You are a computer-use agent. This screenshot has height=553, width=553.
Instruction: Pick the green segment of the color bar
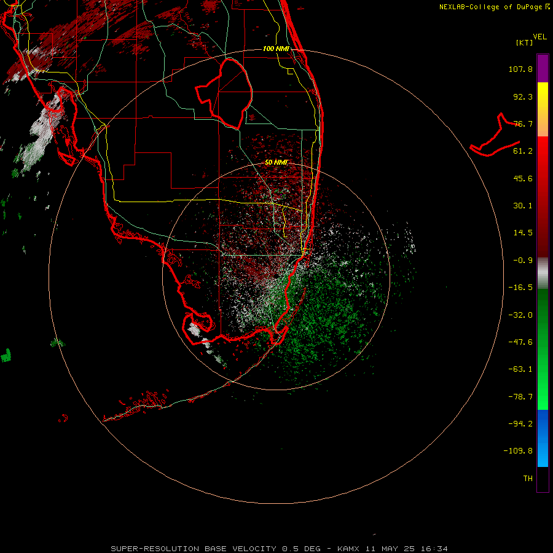(x=543, y=349)
